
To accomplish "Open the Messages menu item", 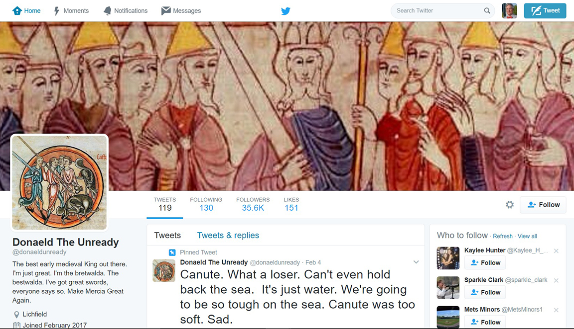I will click(181, 10).
